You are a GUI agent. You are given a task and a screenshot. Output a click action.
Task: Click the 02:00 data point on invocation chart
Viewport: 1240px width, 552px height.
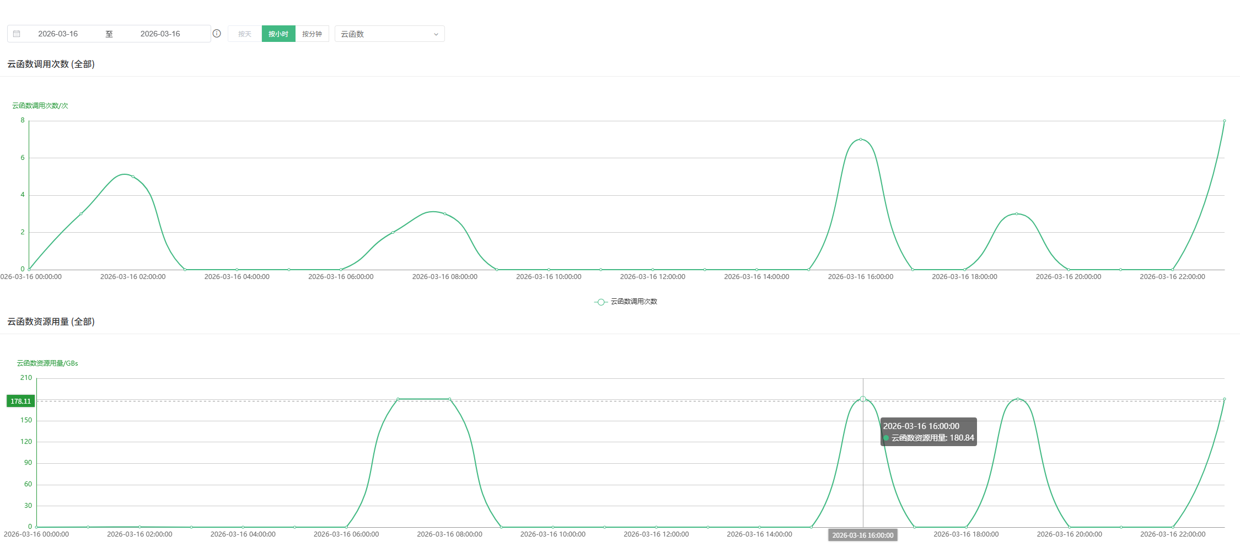133,176
